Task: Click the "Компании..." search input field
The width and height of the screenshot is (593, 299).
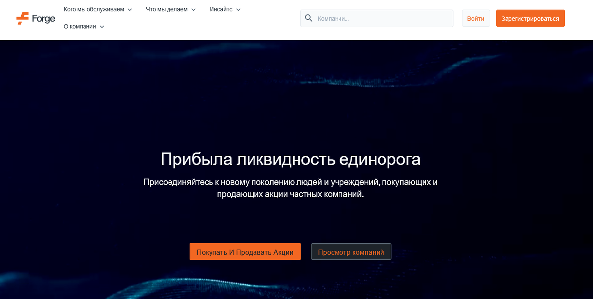Action: coord(376,18)
